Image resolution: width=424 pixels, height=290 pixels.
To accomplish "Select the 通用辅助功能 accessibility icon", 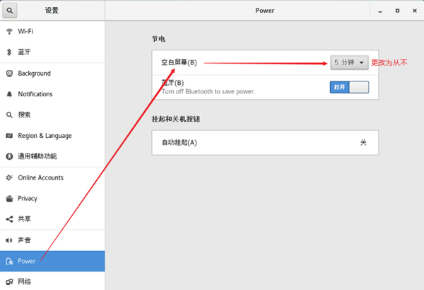I will click(x=9, y=156).
